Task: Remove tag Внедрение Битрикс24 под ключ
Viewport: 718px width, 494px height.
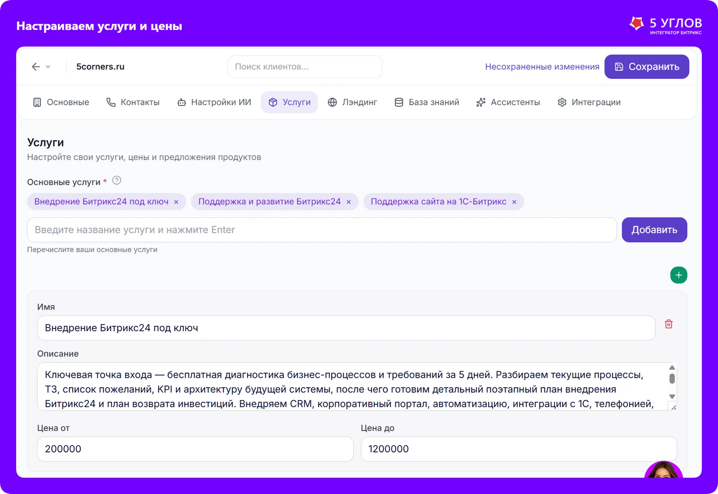Action: click(176, 202)
